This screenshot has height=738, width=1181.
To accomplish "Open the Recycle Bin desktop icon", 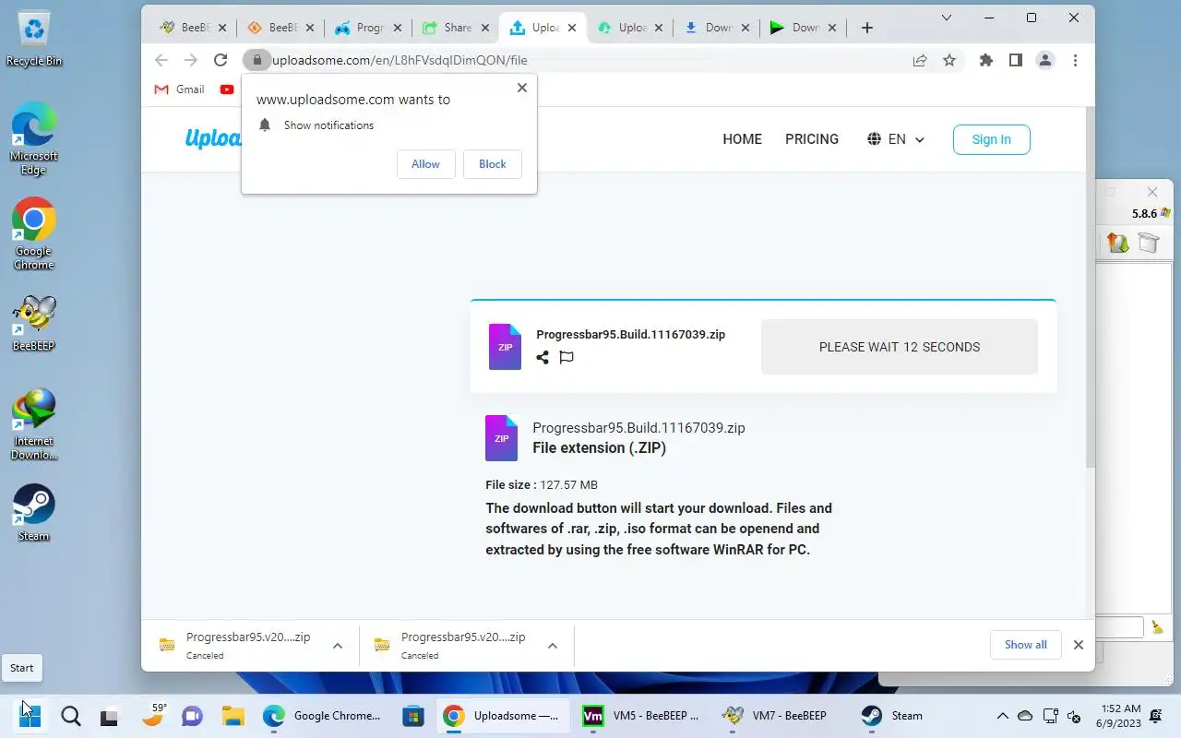I will pyautogui.click(x=34, y=39).
